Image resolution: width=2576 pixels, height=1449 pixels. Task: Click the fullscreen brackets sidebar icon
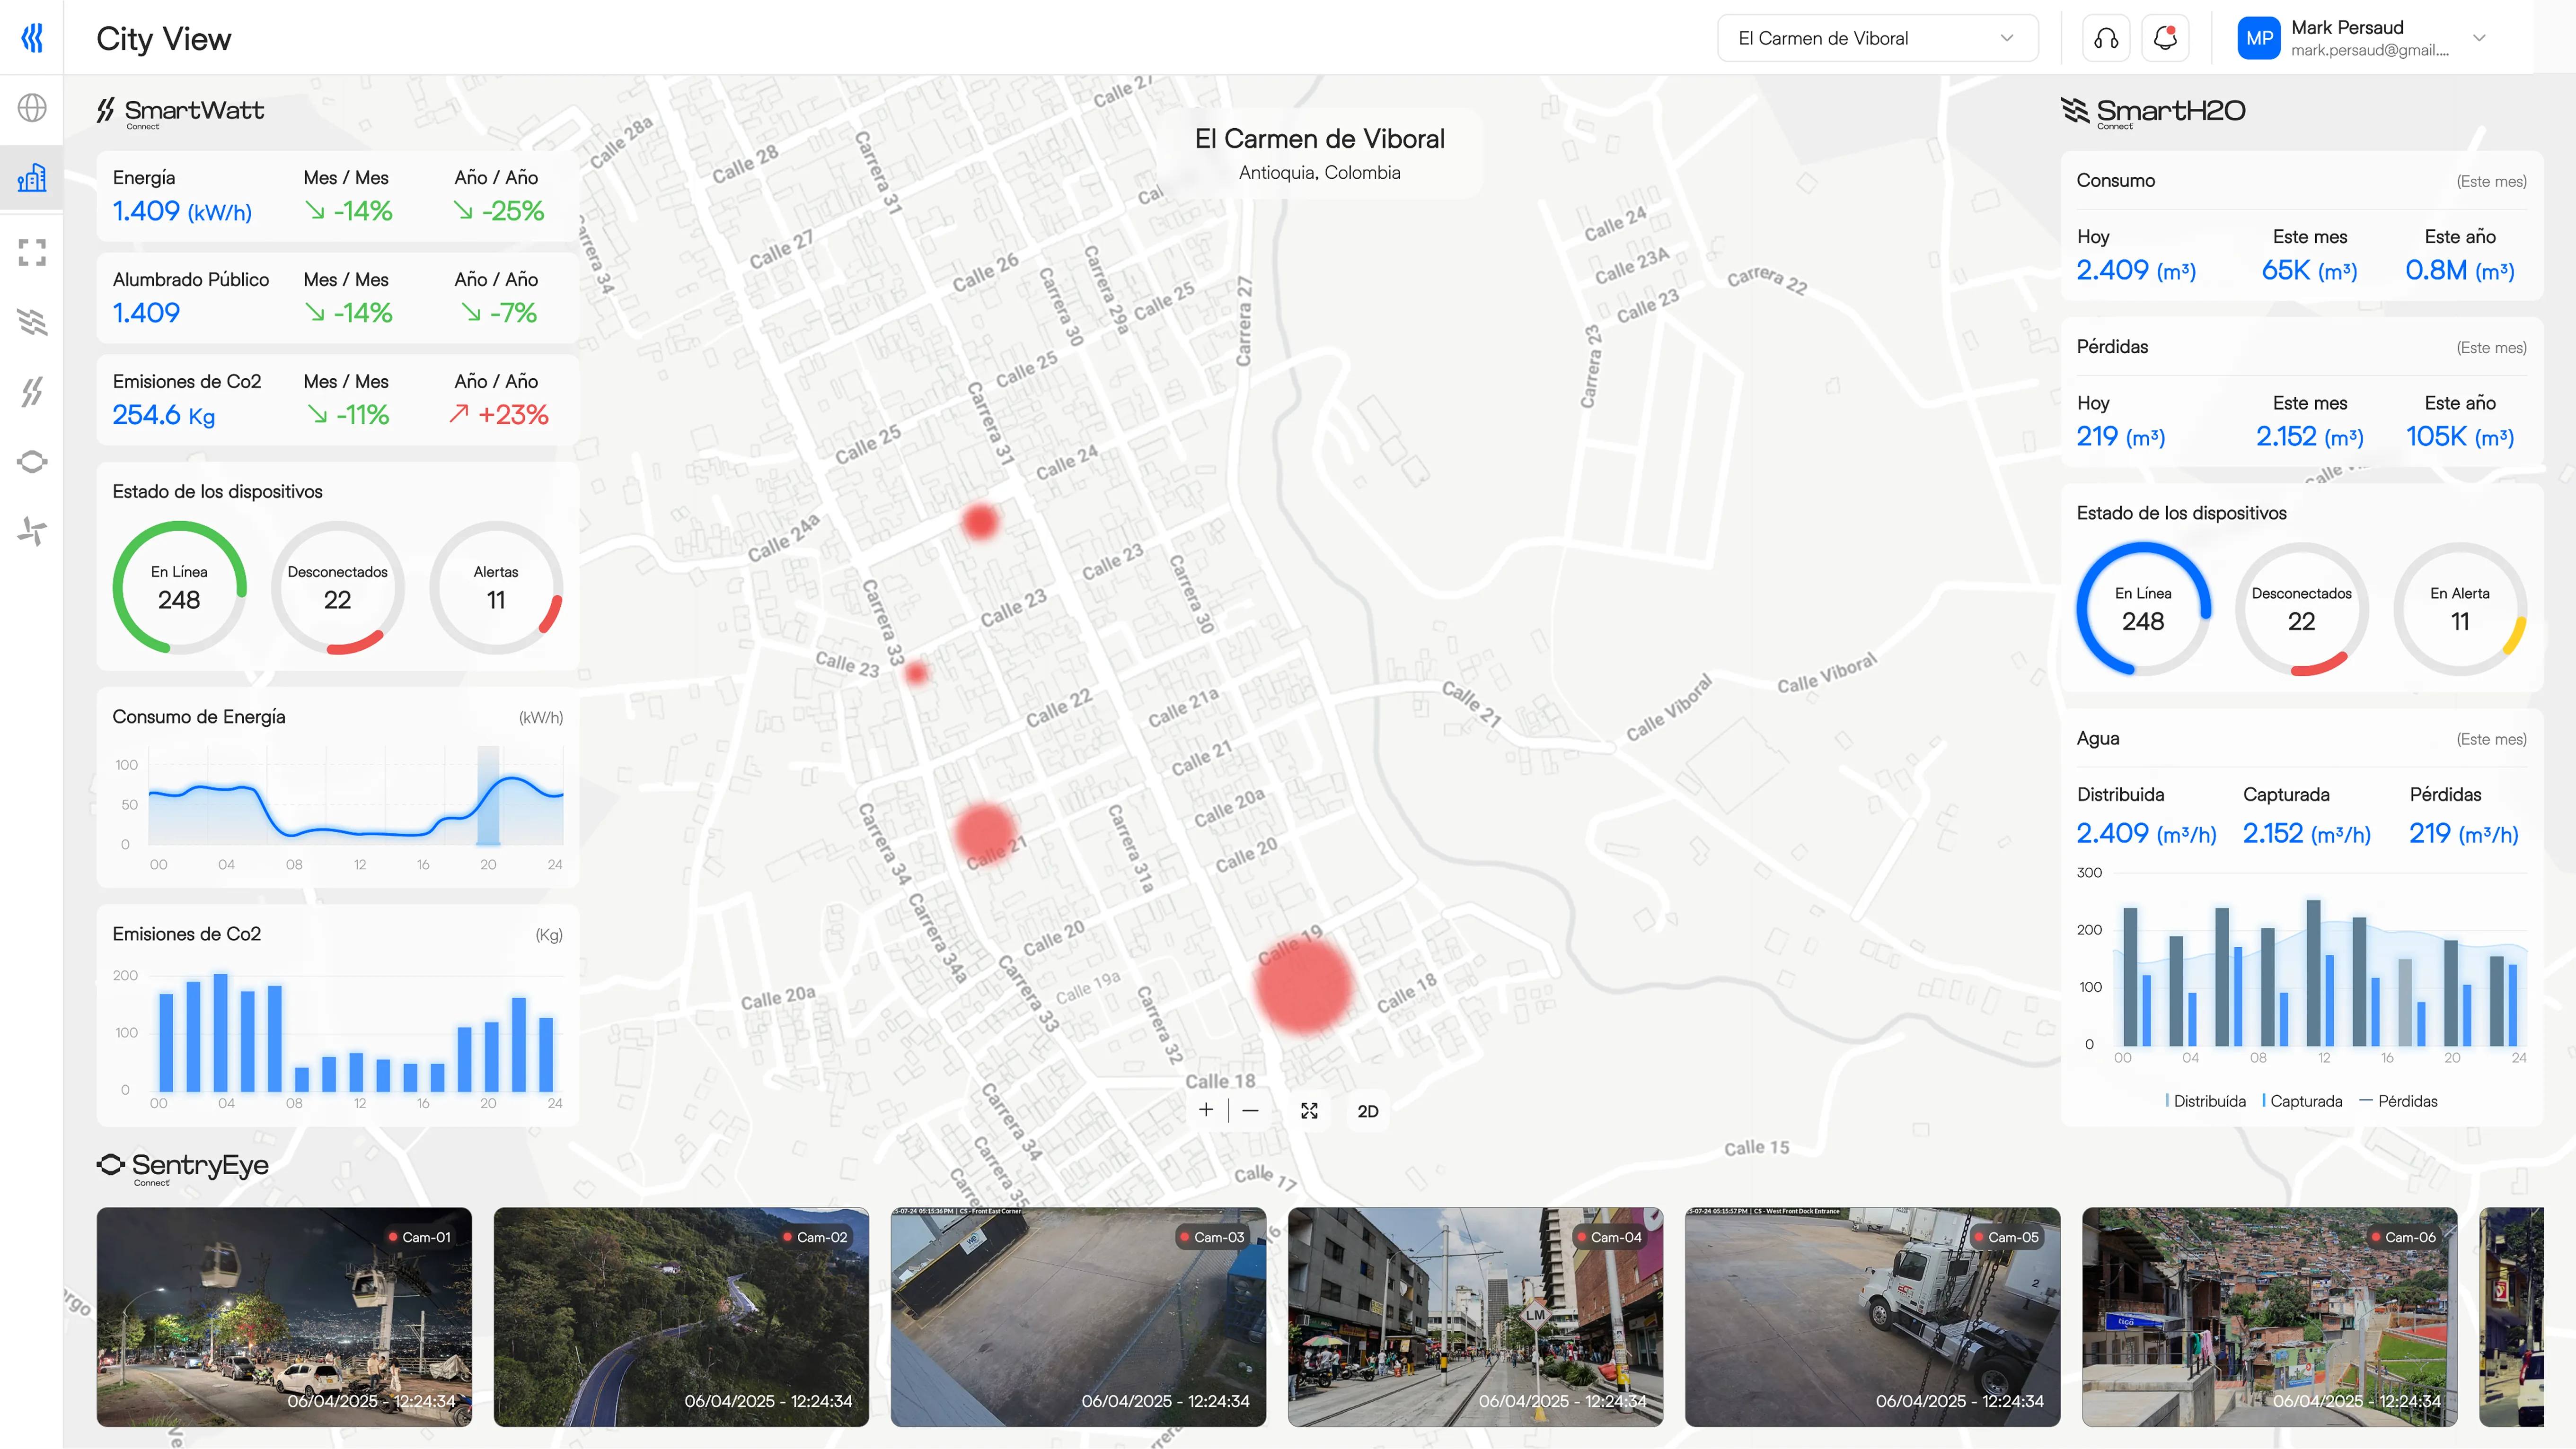coord(32,252)
